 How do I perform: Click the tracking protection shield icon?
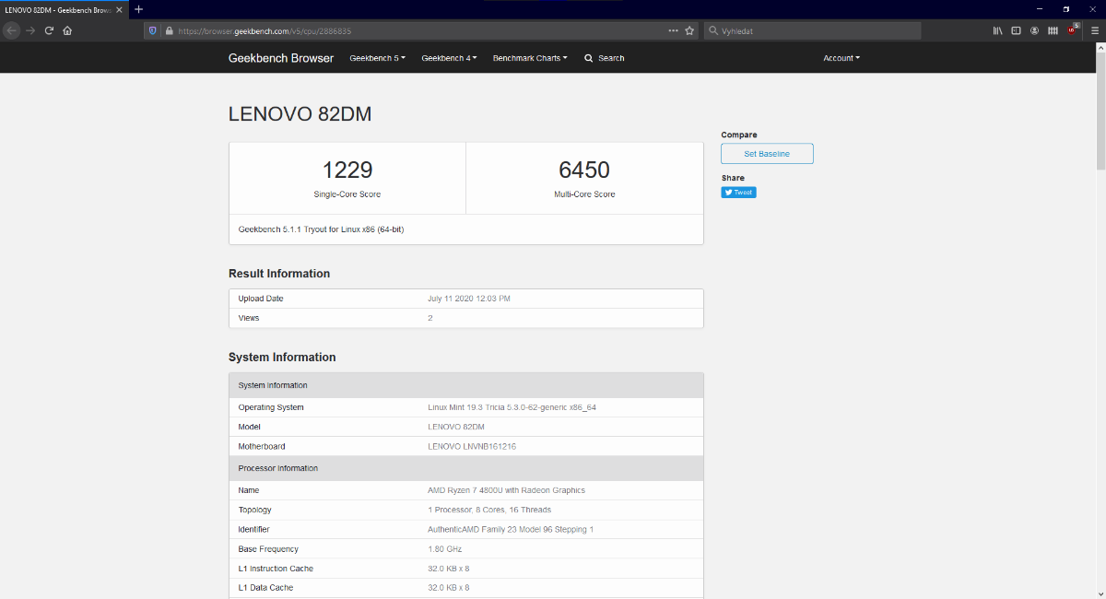(x=153, y=30)
